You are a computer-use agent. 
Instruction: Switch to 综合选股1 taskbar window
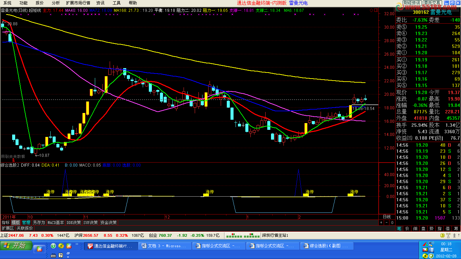click(327, 246)
